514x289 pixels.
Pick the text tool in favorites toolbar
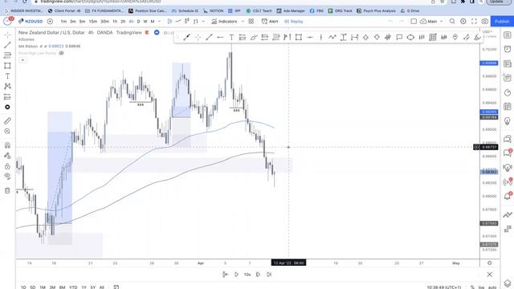coord(231,38)
